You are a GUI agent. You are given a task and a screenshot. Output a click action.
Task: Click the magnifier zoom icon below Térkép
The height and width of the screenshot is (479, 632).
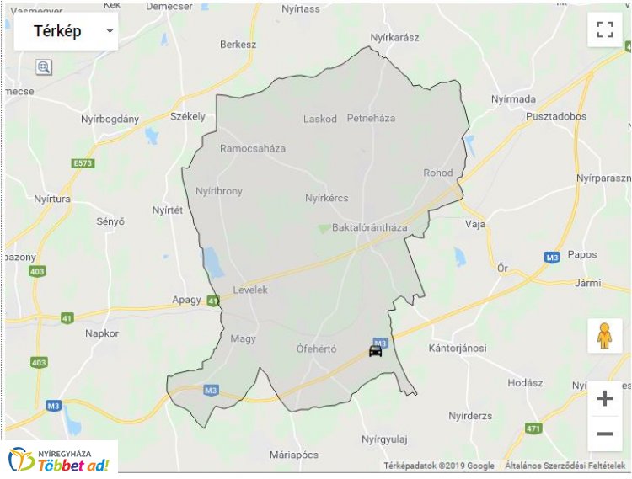coord(44,67)
